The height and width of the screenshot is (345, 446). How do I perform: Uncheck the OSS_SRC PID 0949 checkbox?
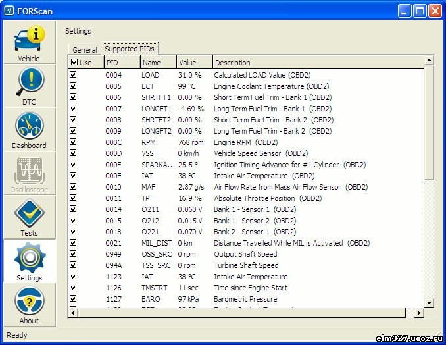pyautogui.click(x=73, y=253)
